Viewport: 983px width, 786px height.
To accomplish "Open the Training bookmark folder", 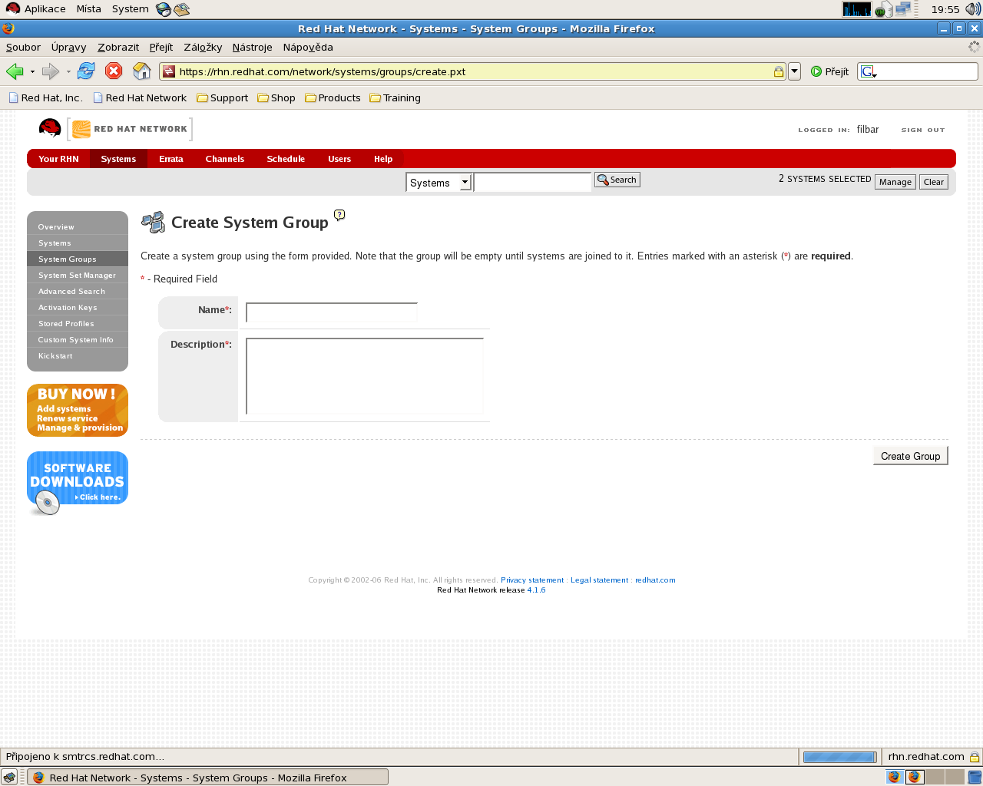I will pyautogui.click(x=395, y=98).
